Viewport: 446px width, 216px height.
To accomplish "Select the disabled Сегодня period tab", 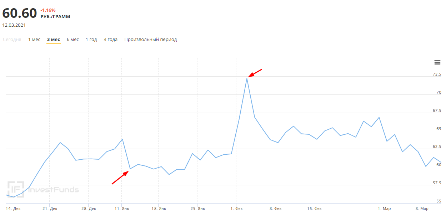I will 12,40.
